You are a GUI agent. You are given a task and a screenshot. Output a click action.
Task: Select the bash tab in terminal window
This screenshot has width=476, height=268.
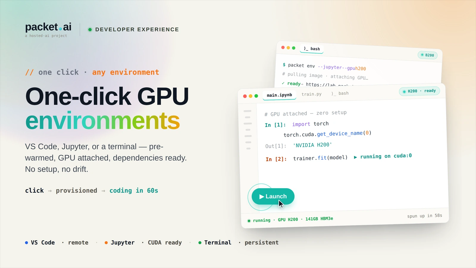[312, 49]
